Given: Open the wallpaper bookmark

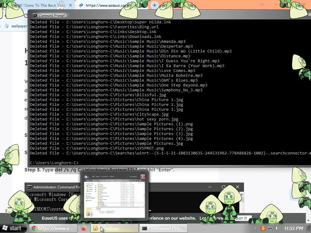Looking at the screenshot, I should [x=16, y=26].
